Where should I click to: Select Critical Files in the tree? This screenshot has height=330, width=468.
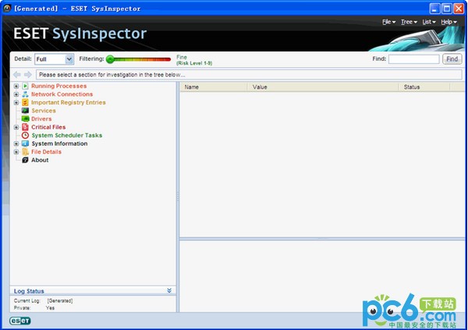[48, 127]
